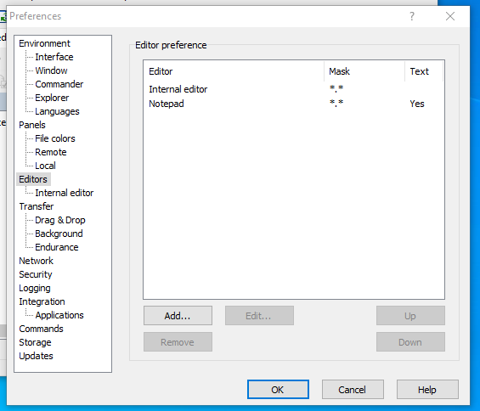The image size is (480, 411).
Task: Click the question mark help icon in title bar
Action: [412, 16]
